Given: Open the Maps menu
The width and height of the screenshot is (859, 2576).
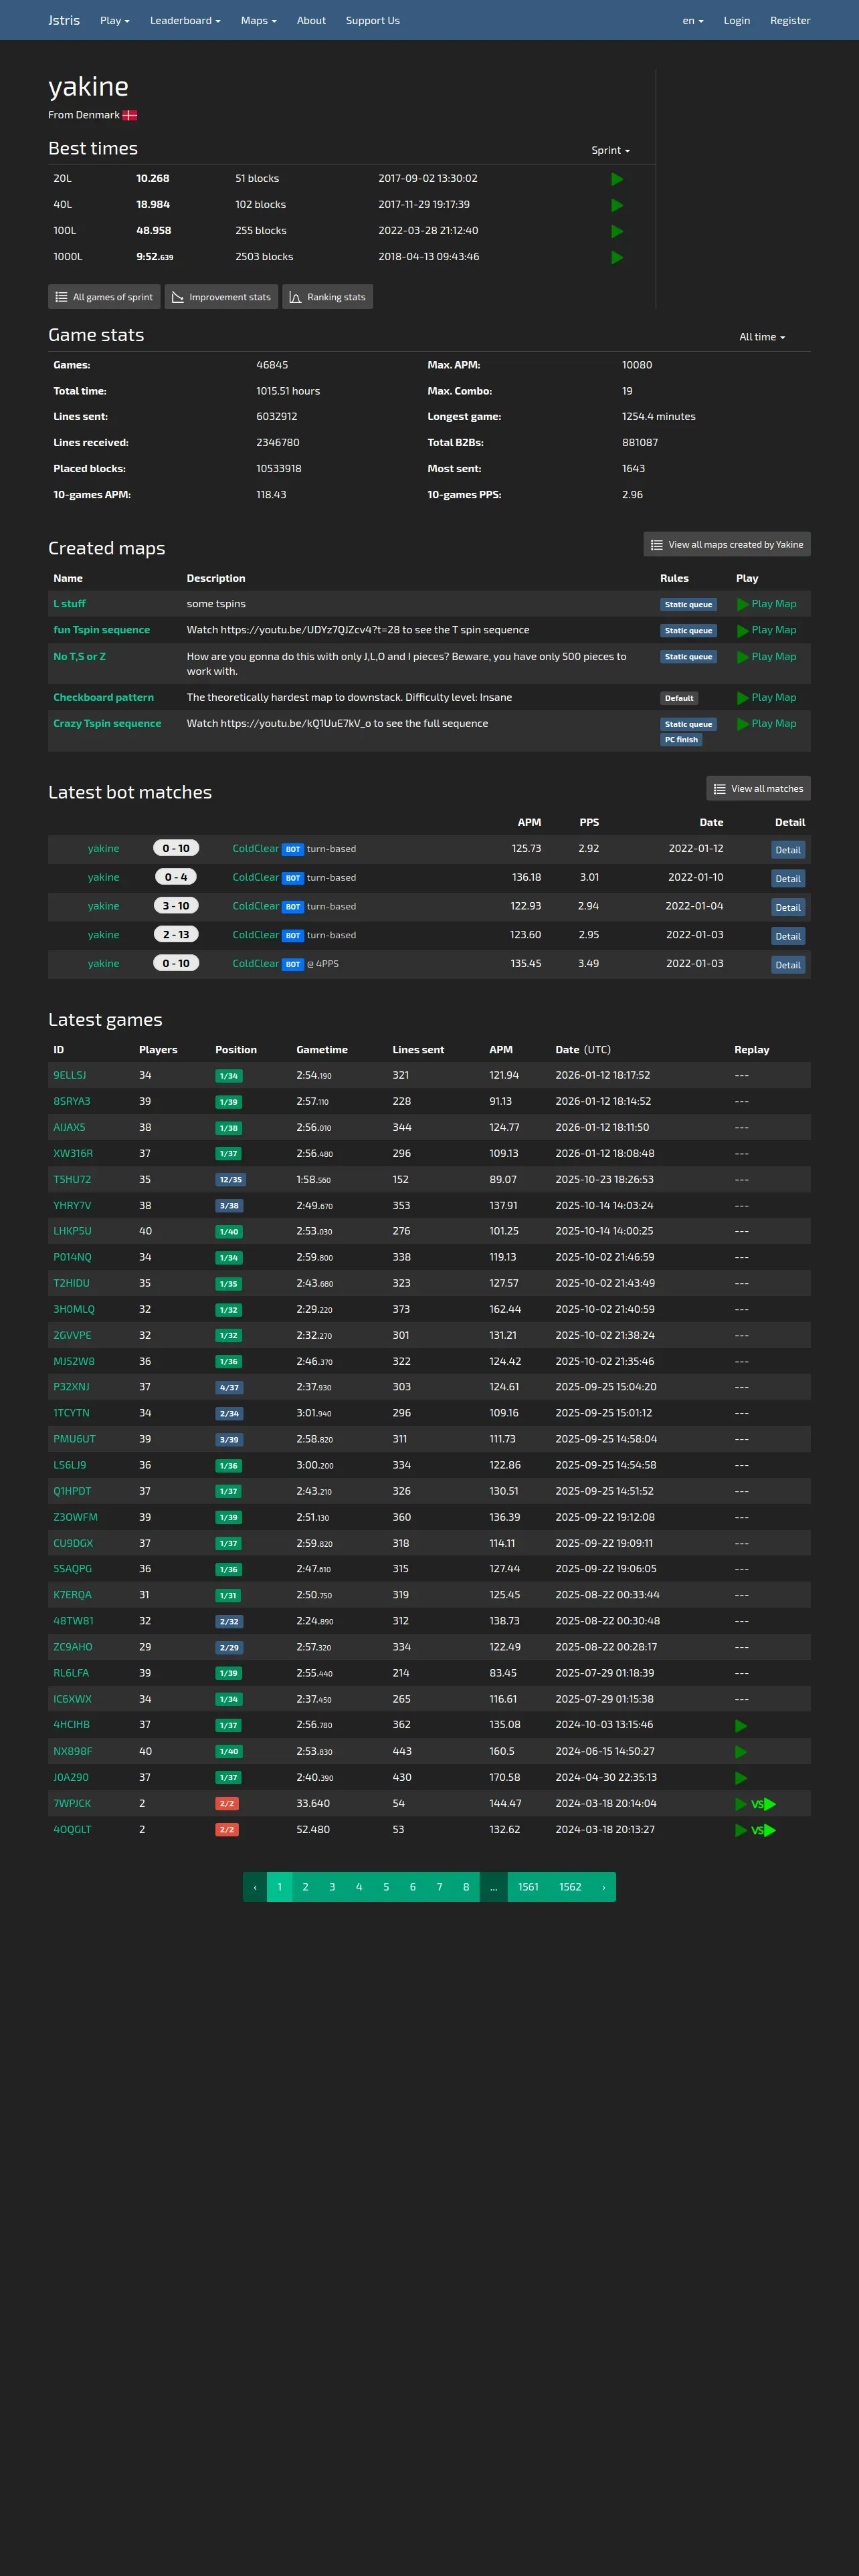Looking at the screenshot, I should click(x=259, y=20).
